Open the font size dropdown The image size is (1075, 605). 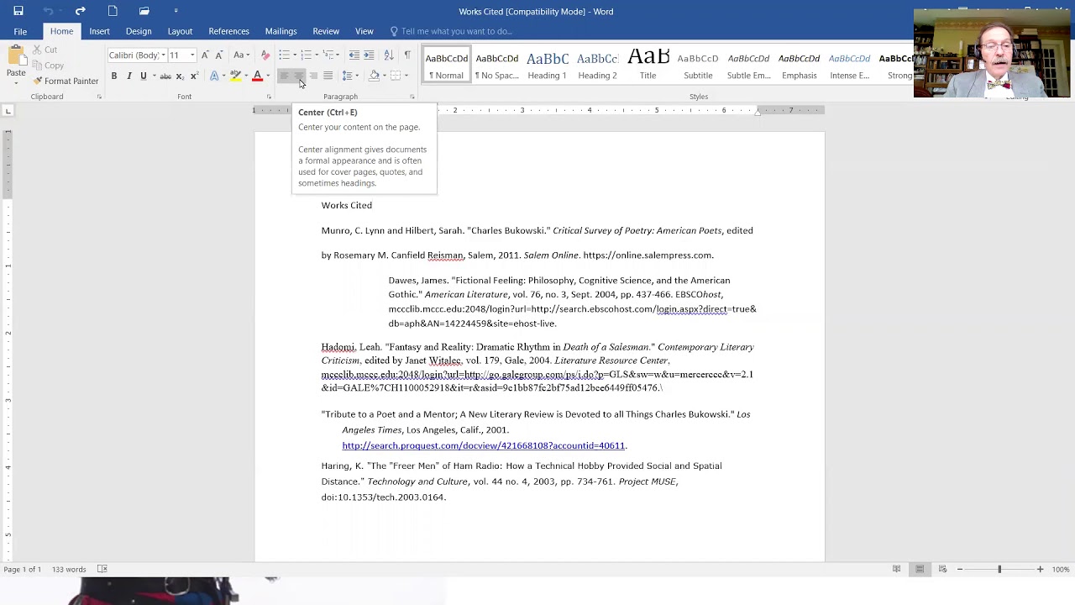[192, 55]
